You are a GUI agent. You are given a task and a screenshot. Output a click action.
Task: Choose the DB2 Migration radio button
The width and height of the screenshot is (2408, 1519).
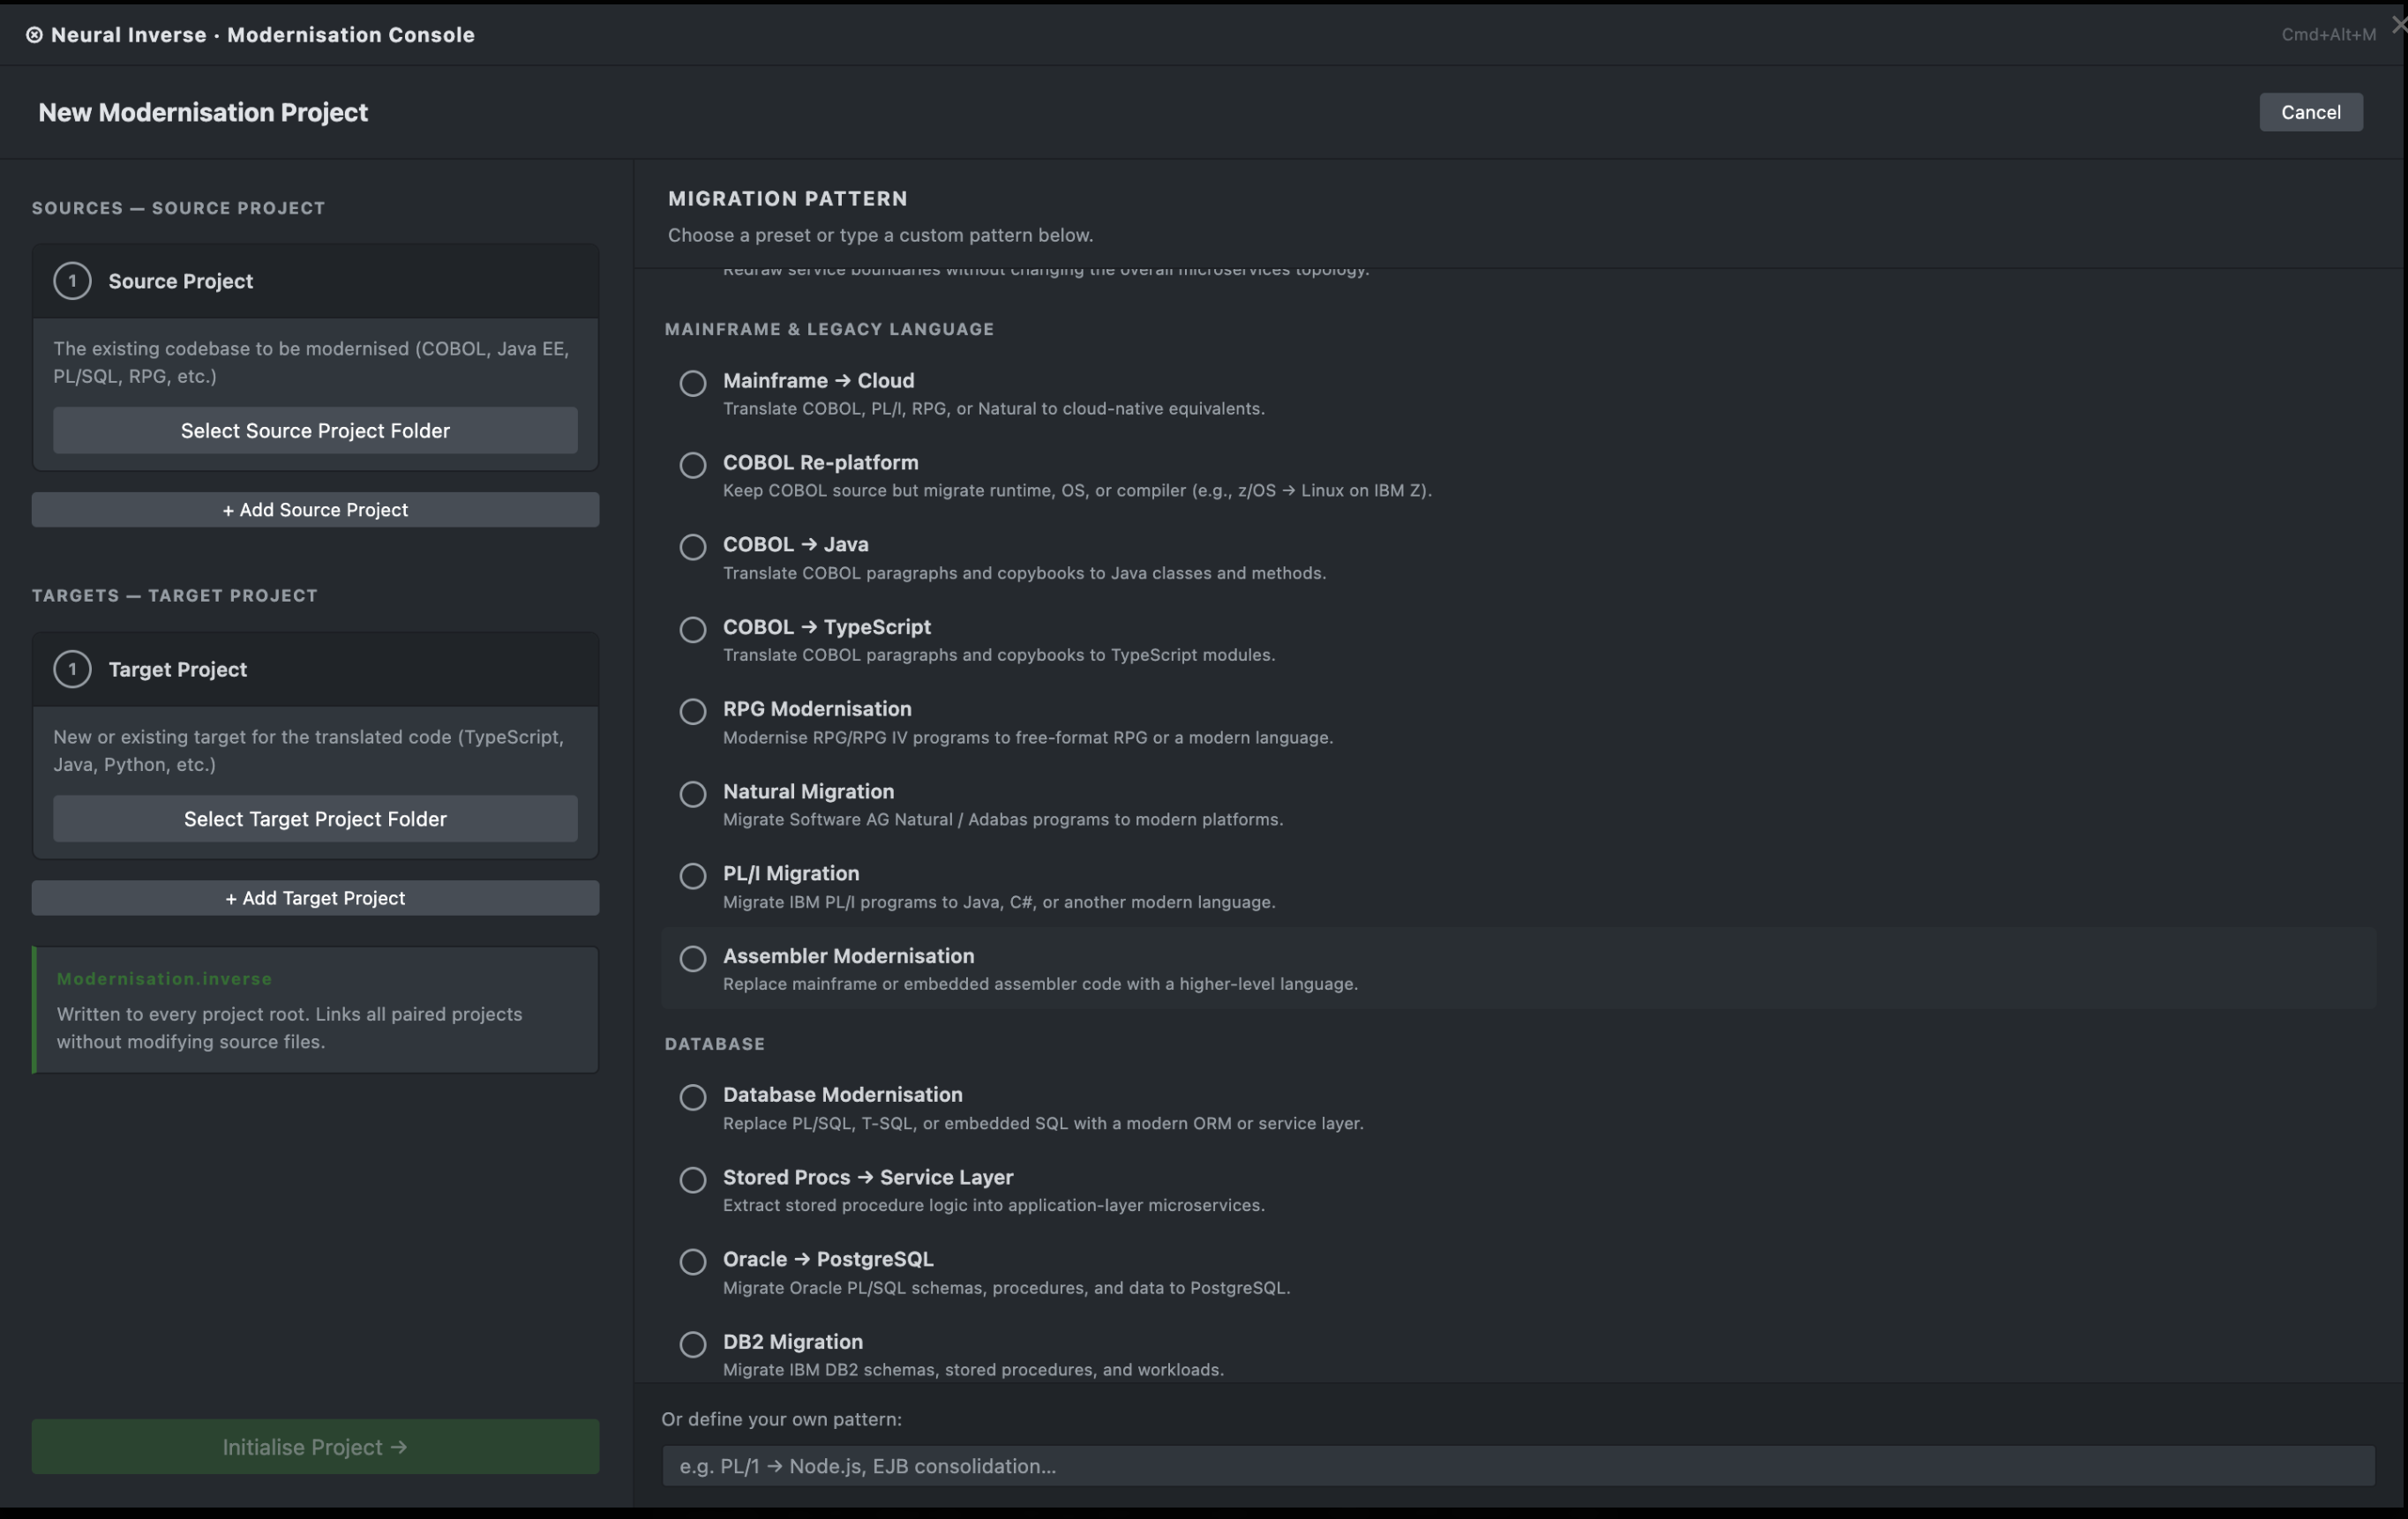click(693, 1344)
